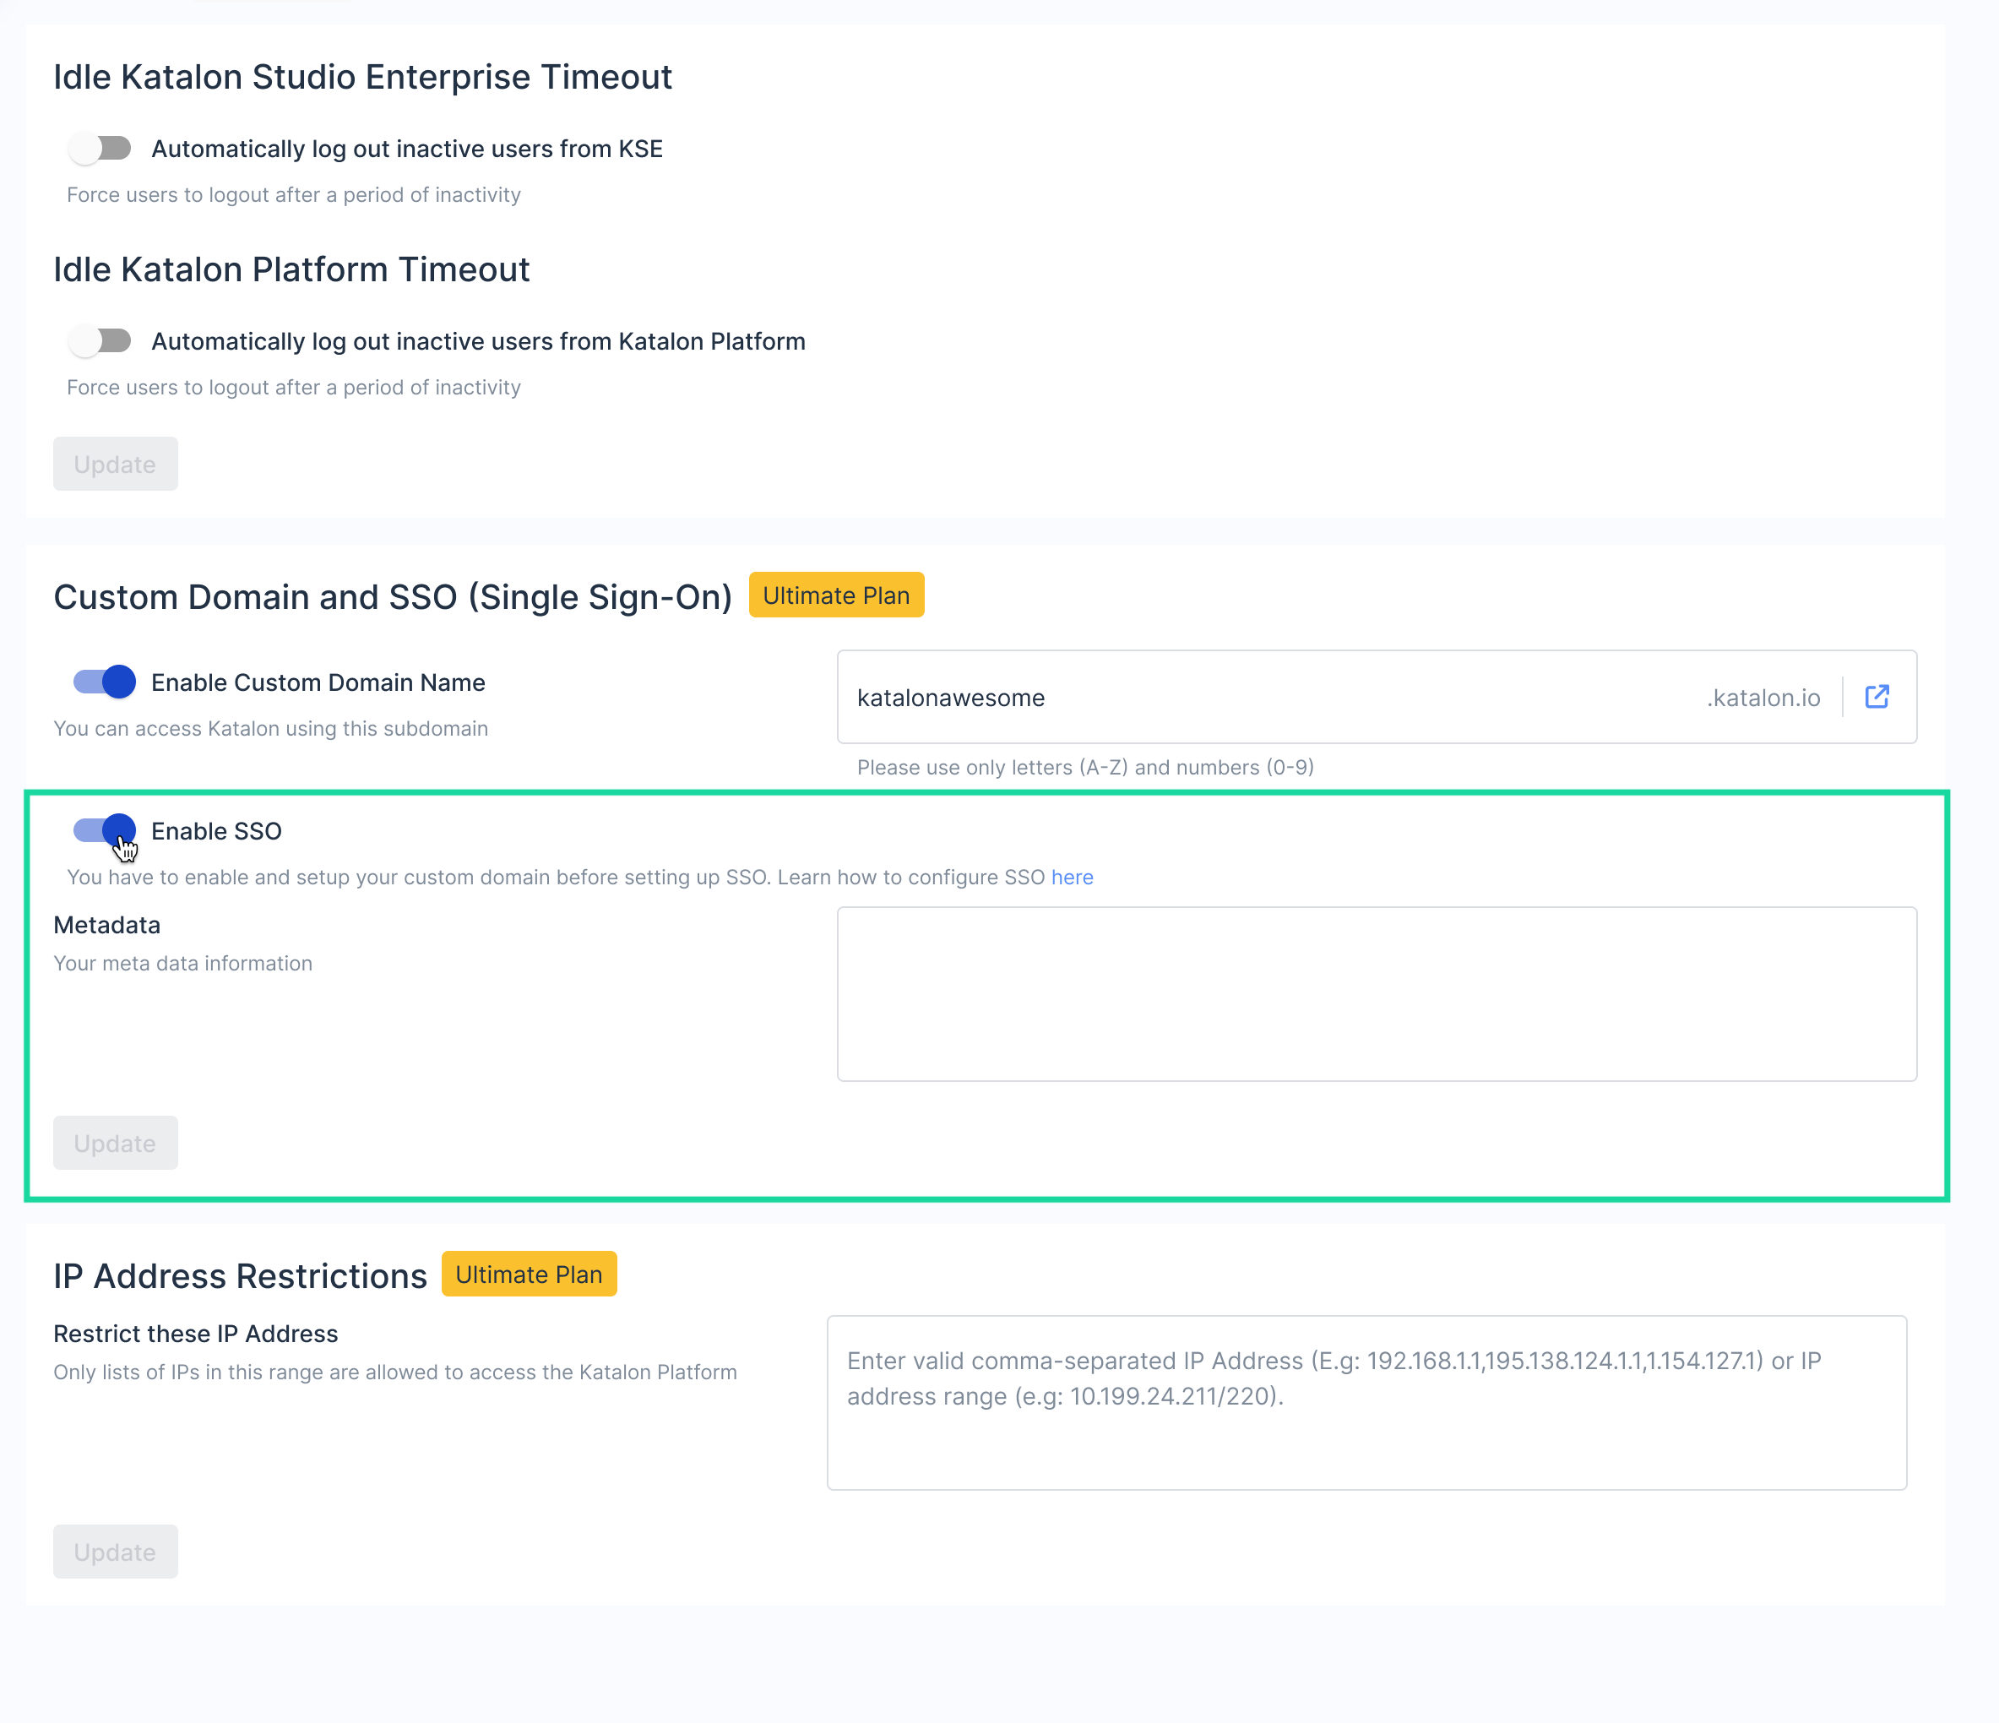Open the SSO configuration 'here' link

pyautogui.click(x=1072, y=877)
